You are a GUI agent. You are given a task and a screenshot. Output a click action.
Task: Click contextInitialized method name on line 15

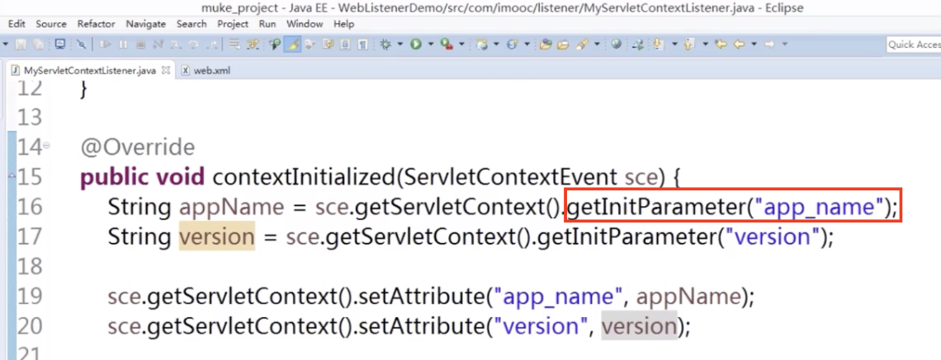(x=305, y=177)
